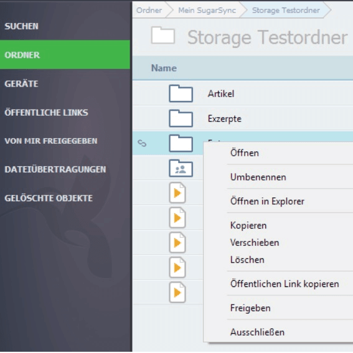Image resolution: width=353 pixels, height=353 pixels.
Task: Open the Artikel folder icon
Action: click(181, 93)
